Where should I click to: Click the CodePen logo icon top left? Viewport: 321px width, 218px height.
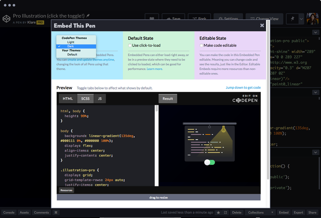[6, 19]
